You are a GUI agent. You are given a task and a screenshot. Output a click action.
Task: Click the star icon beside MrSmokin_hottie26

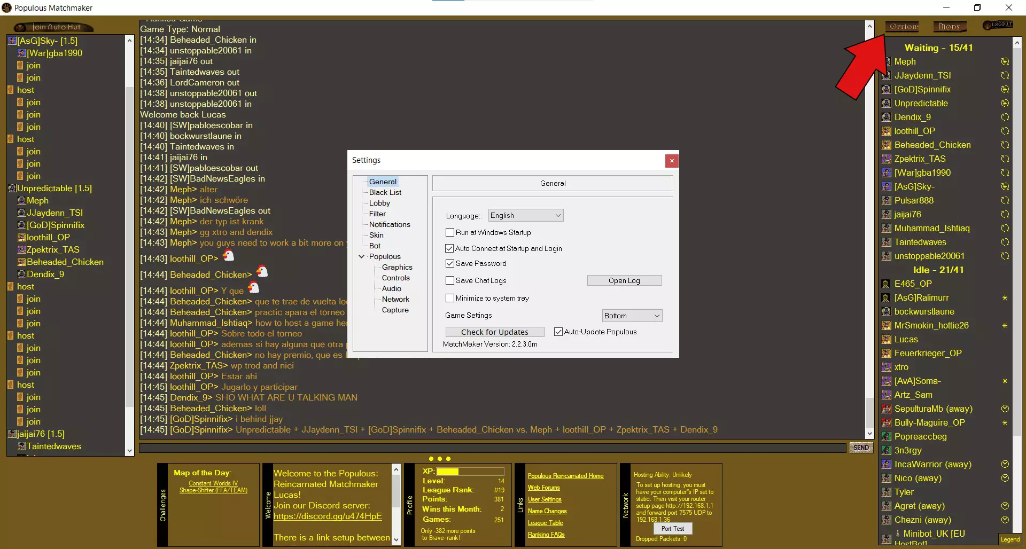click(x=1005, y=325)
